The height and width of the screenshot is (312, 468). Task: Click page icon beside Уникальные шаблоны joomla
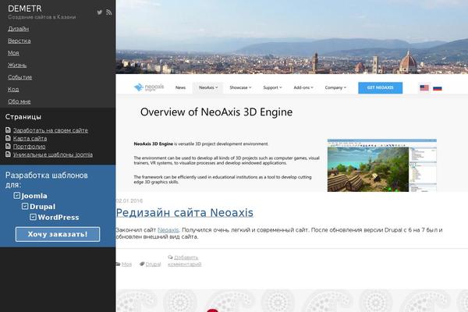pyautogui.click(x=8, y=154)
